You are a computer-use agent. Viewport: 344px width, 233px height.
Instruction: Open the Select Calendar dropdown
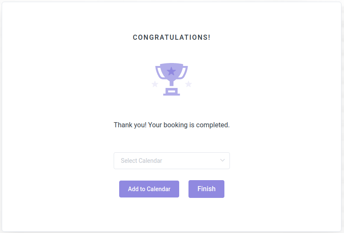[172, 161]
